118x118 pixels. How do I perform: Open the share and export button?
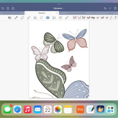click(x=13, y=8)
